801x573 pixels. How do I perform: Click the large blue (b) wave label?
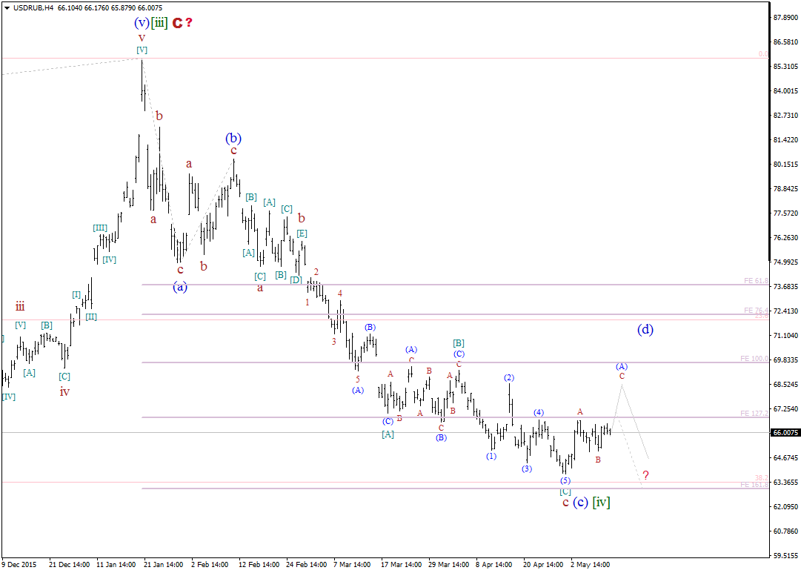(233, 138)
